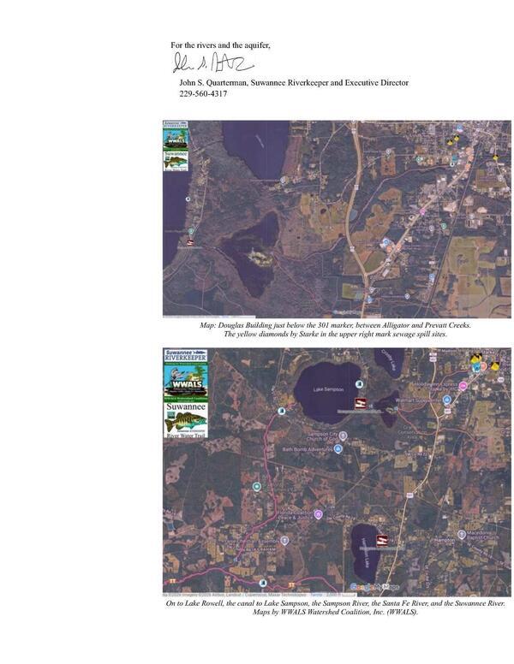Click the handwritten signature above the name

213,62
